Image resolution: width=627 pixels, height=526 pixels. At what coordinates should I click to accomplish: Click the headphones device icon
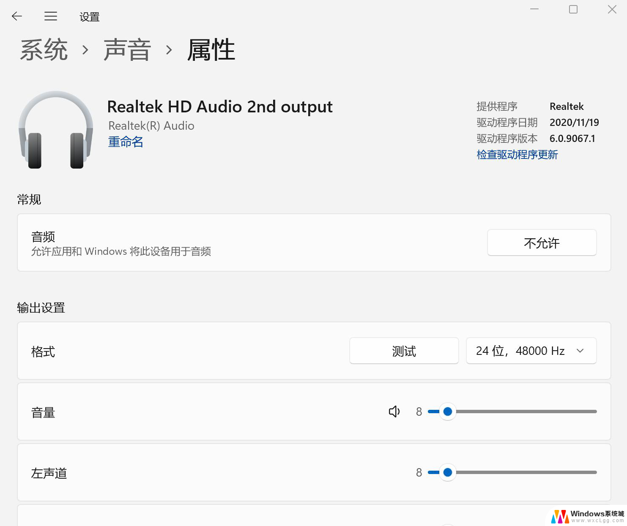[x=56, y=130]
